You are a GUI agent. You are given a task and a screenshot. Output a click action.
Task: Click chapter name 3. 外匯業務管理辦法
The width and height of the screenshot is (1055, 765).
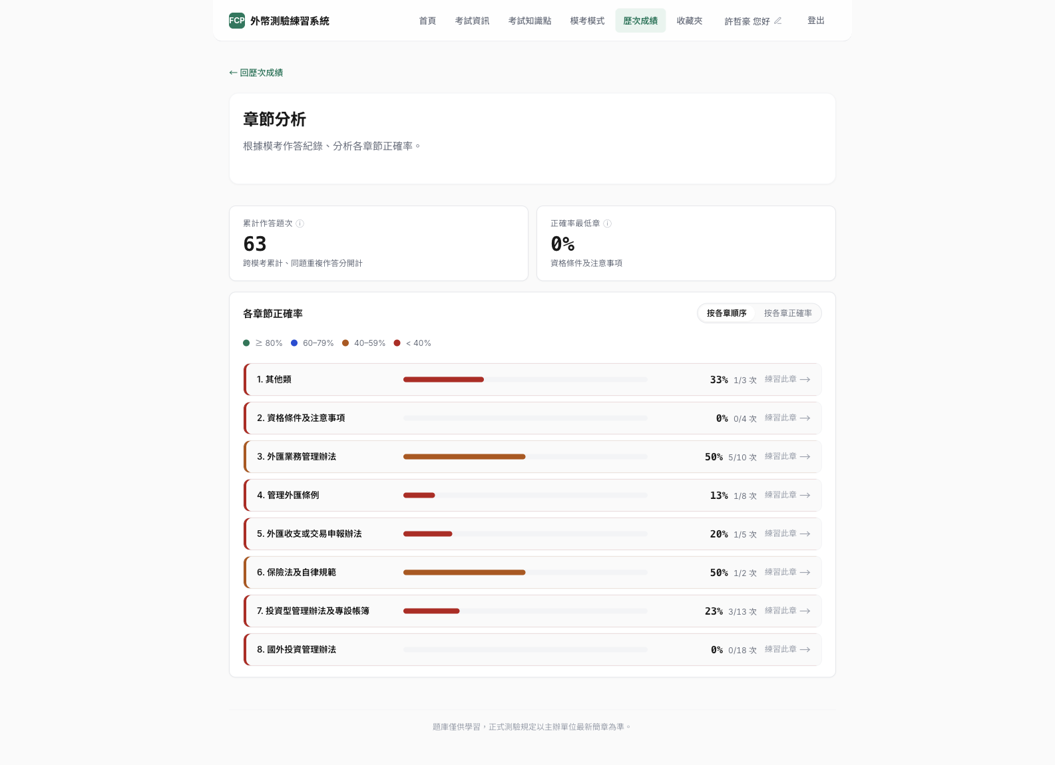tap(297, 457)
